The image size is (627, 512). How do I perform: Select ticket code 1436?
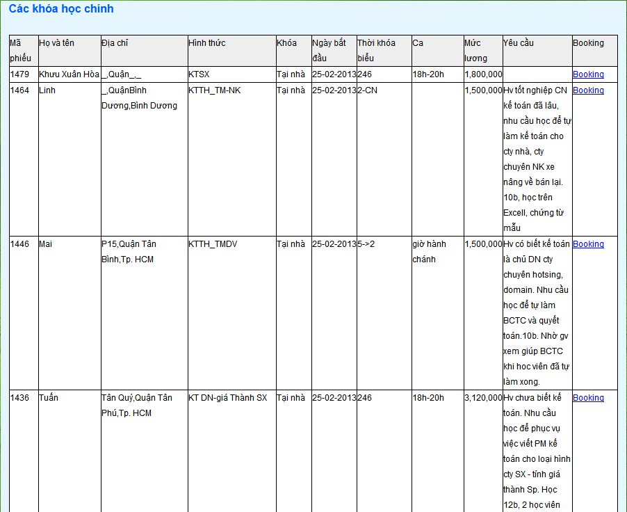coord(19,398)
